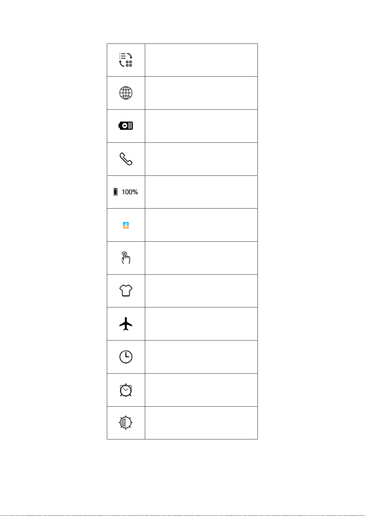This screenshot has width=365, height=516.
Task: Click the finger tap gesture icon
Action: click(126, 258)
